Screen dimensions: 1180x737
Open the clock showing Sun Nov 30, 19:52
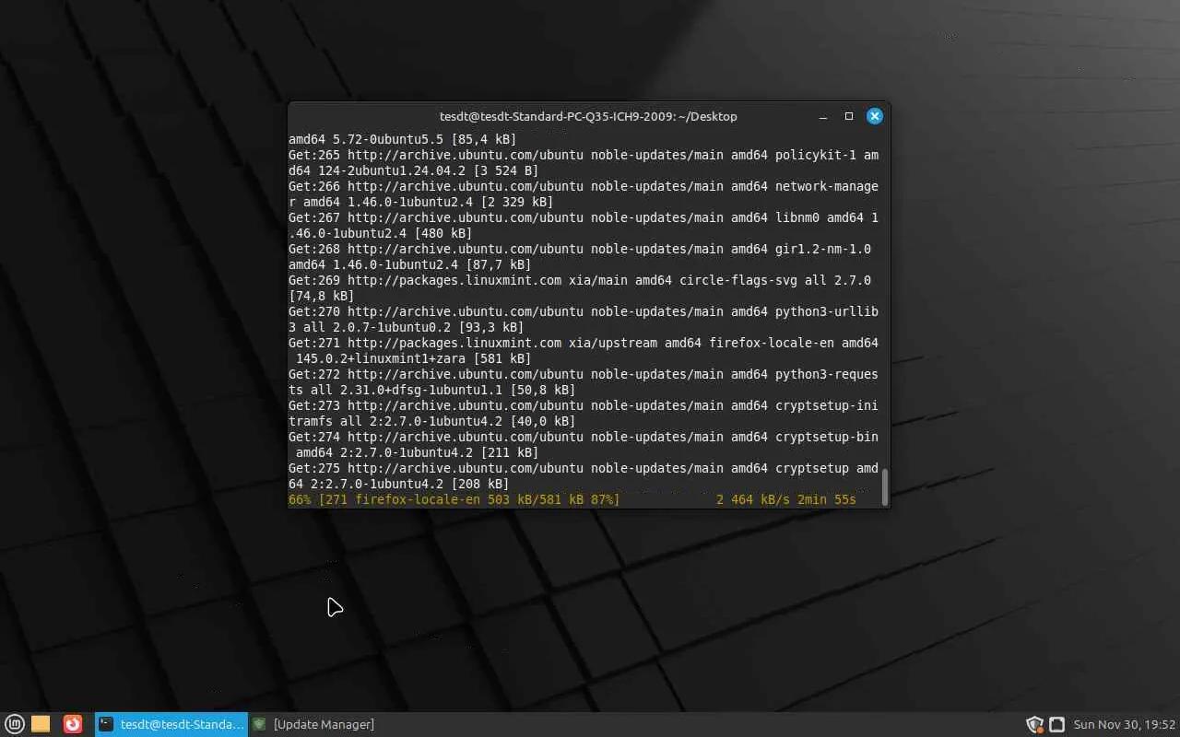pyautogui.click(x=1125, y=724)
